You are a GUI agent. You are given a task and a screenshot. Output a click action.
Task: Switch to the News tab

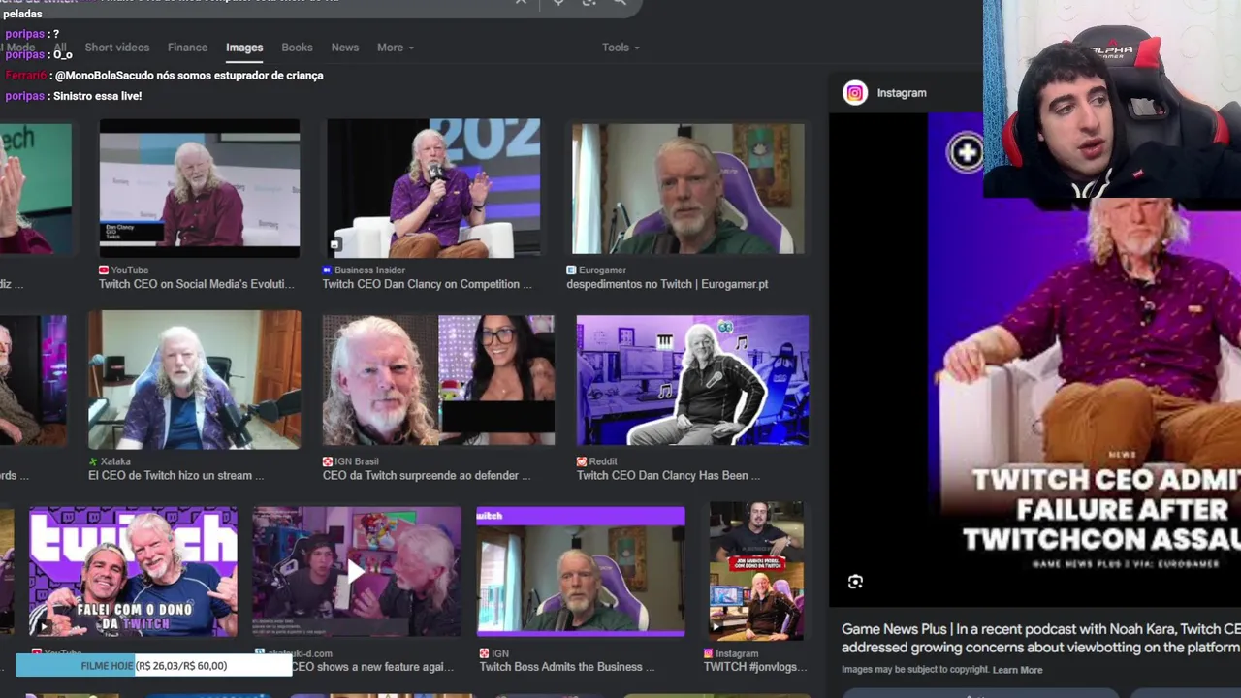tap(345, 48)
